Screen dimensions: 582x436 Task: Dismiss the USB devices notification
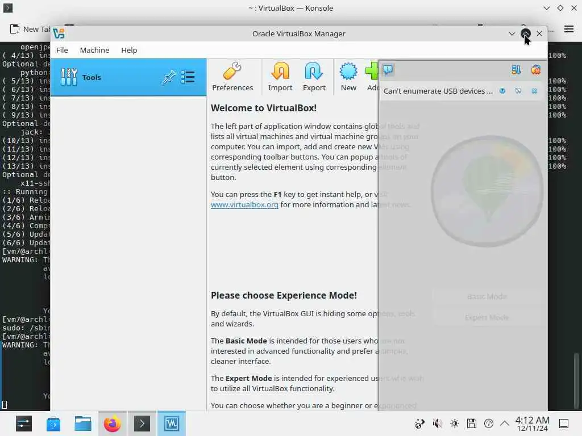point(534,91)
